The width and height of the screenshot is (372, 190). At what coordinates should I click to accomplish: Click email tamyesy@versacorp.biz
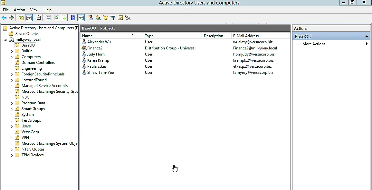[253, 73]
